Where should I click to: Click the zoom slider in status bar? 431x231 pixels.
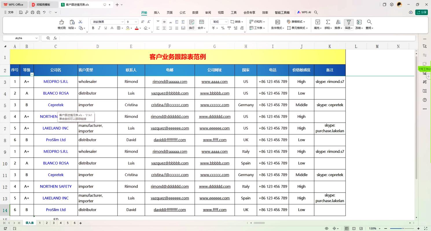tap(403, 228)
